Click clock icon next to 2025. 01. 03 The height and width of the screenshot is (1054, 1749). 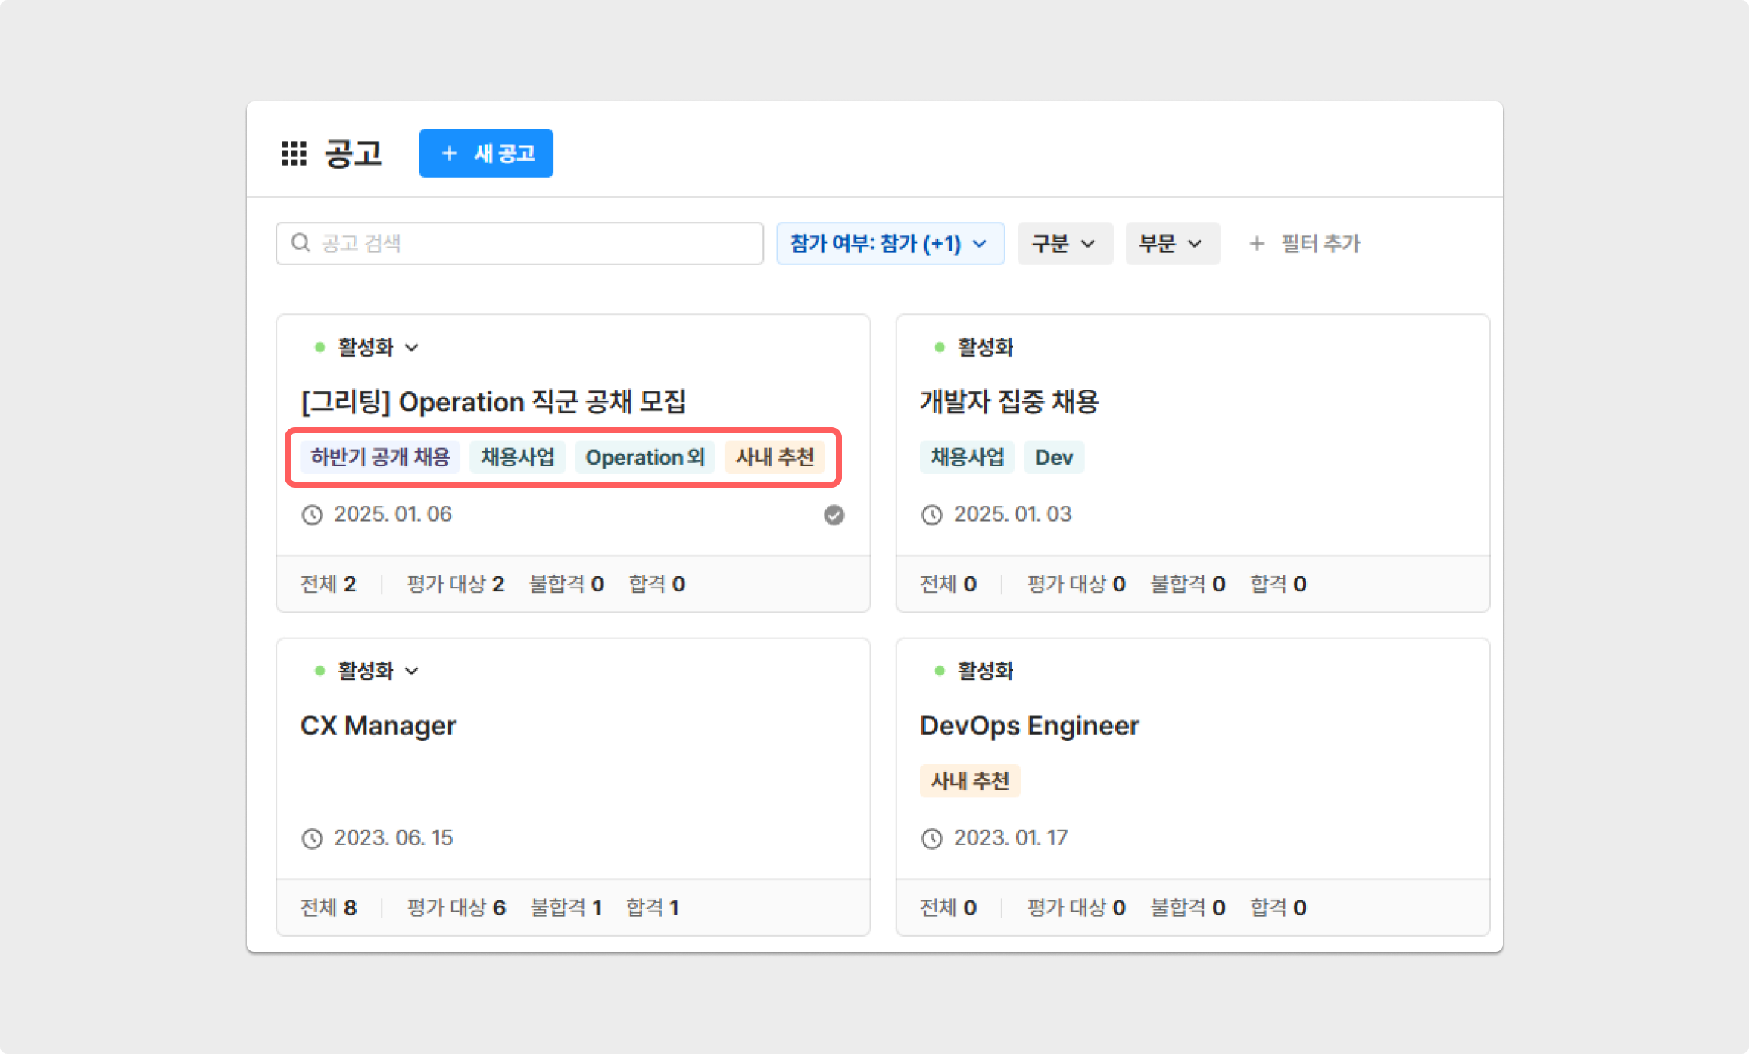(x=931, y=515)
